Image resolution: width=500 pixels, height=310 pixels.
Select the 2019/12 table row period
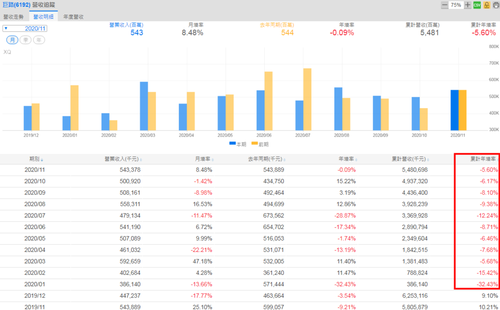click(35, 296)
